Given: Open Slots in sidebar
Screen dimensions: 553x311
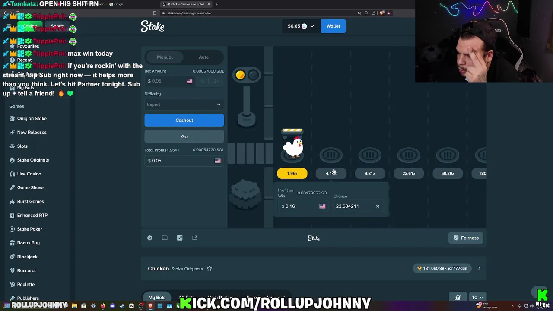Looking at the screenshot, I should (x=22, y=146).
